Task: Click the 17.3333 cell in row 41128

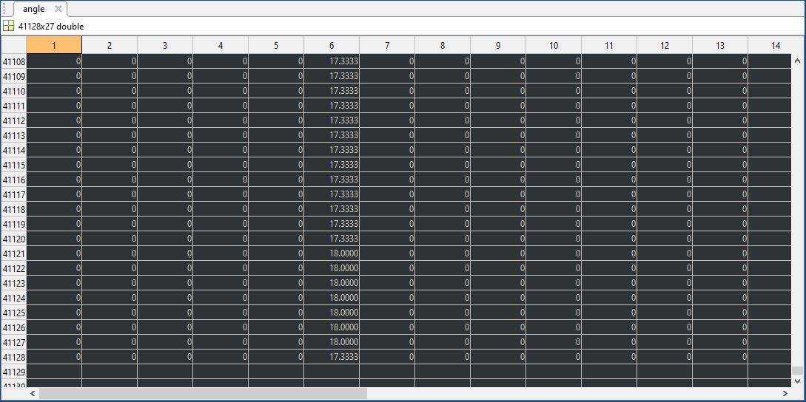Action: pos(332,357)
